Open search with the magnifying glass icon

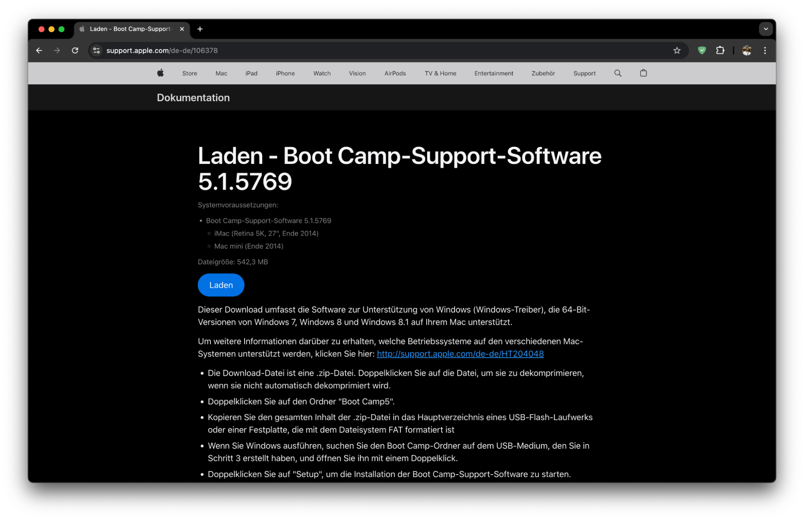click(x=617, y=73)
